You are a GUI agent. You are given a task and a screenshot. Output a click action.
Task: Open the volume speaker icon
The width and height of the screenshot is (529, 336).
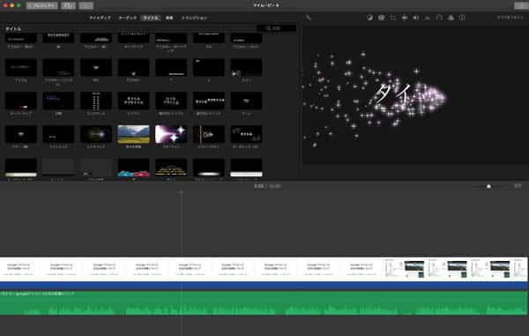pyautogui.click(x=416, y=18)
